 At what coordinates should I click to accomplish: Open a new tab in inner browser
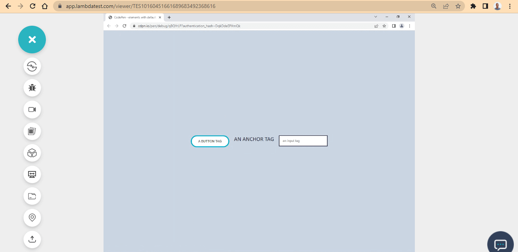(x=169, y=17)
